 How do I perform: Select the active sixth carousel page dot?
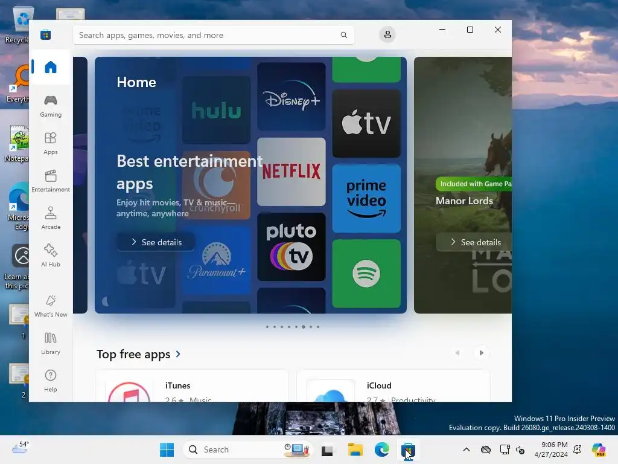tap(304, 327)
